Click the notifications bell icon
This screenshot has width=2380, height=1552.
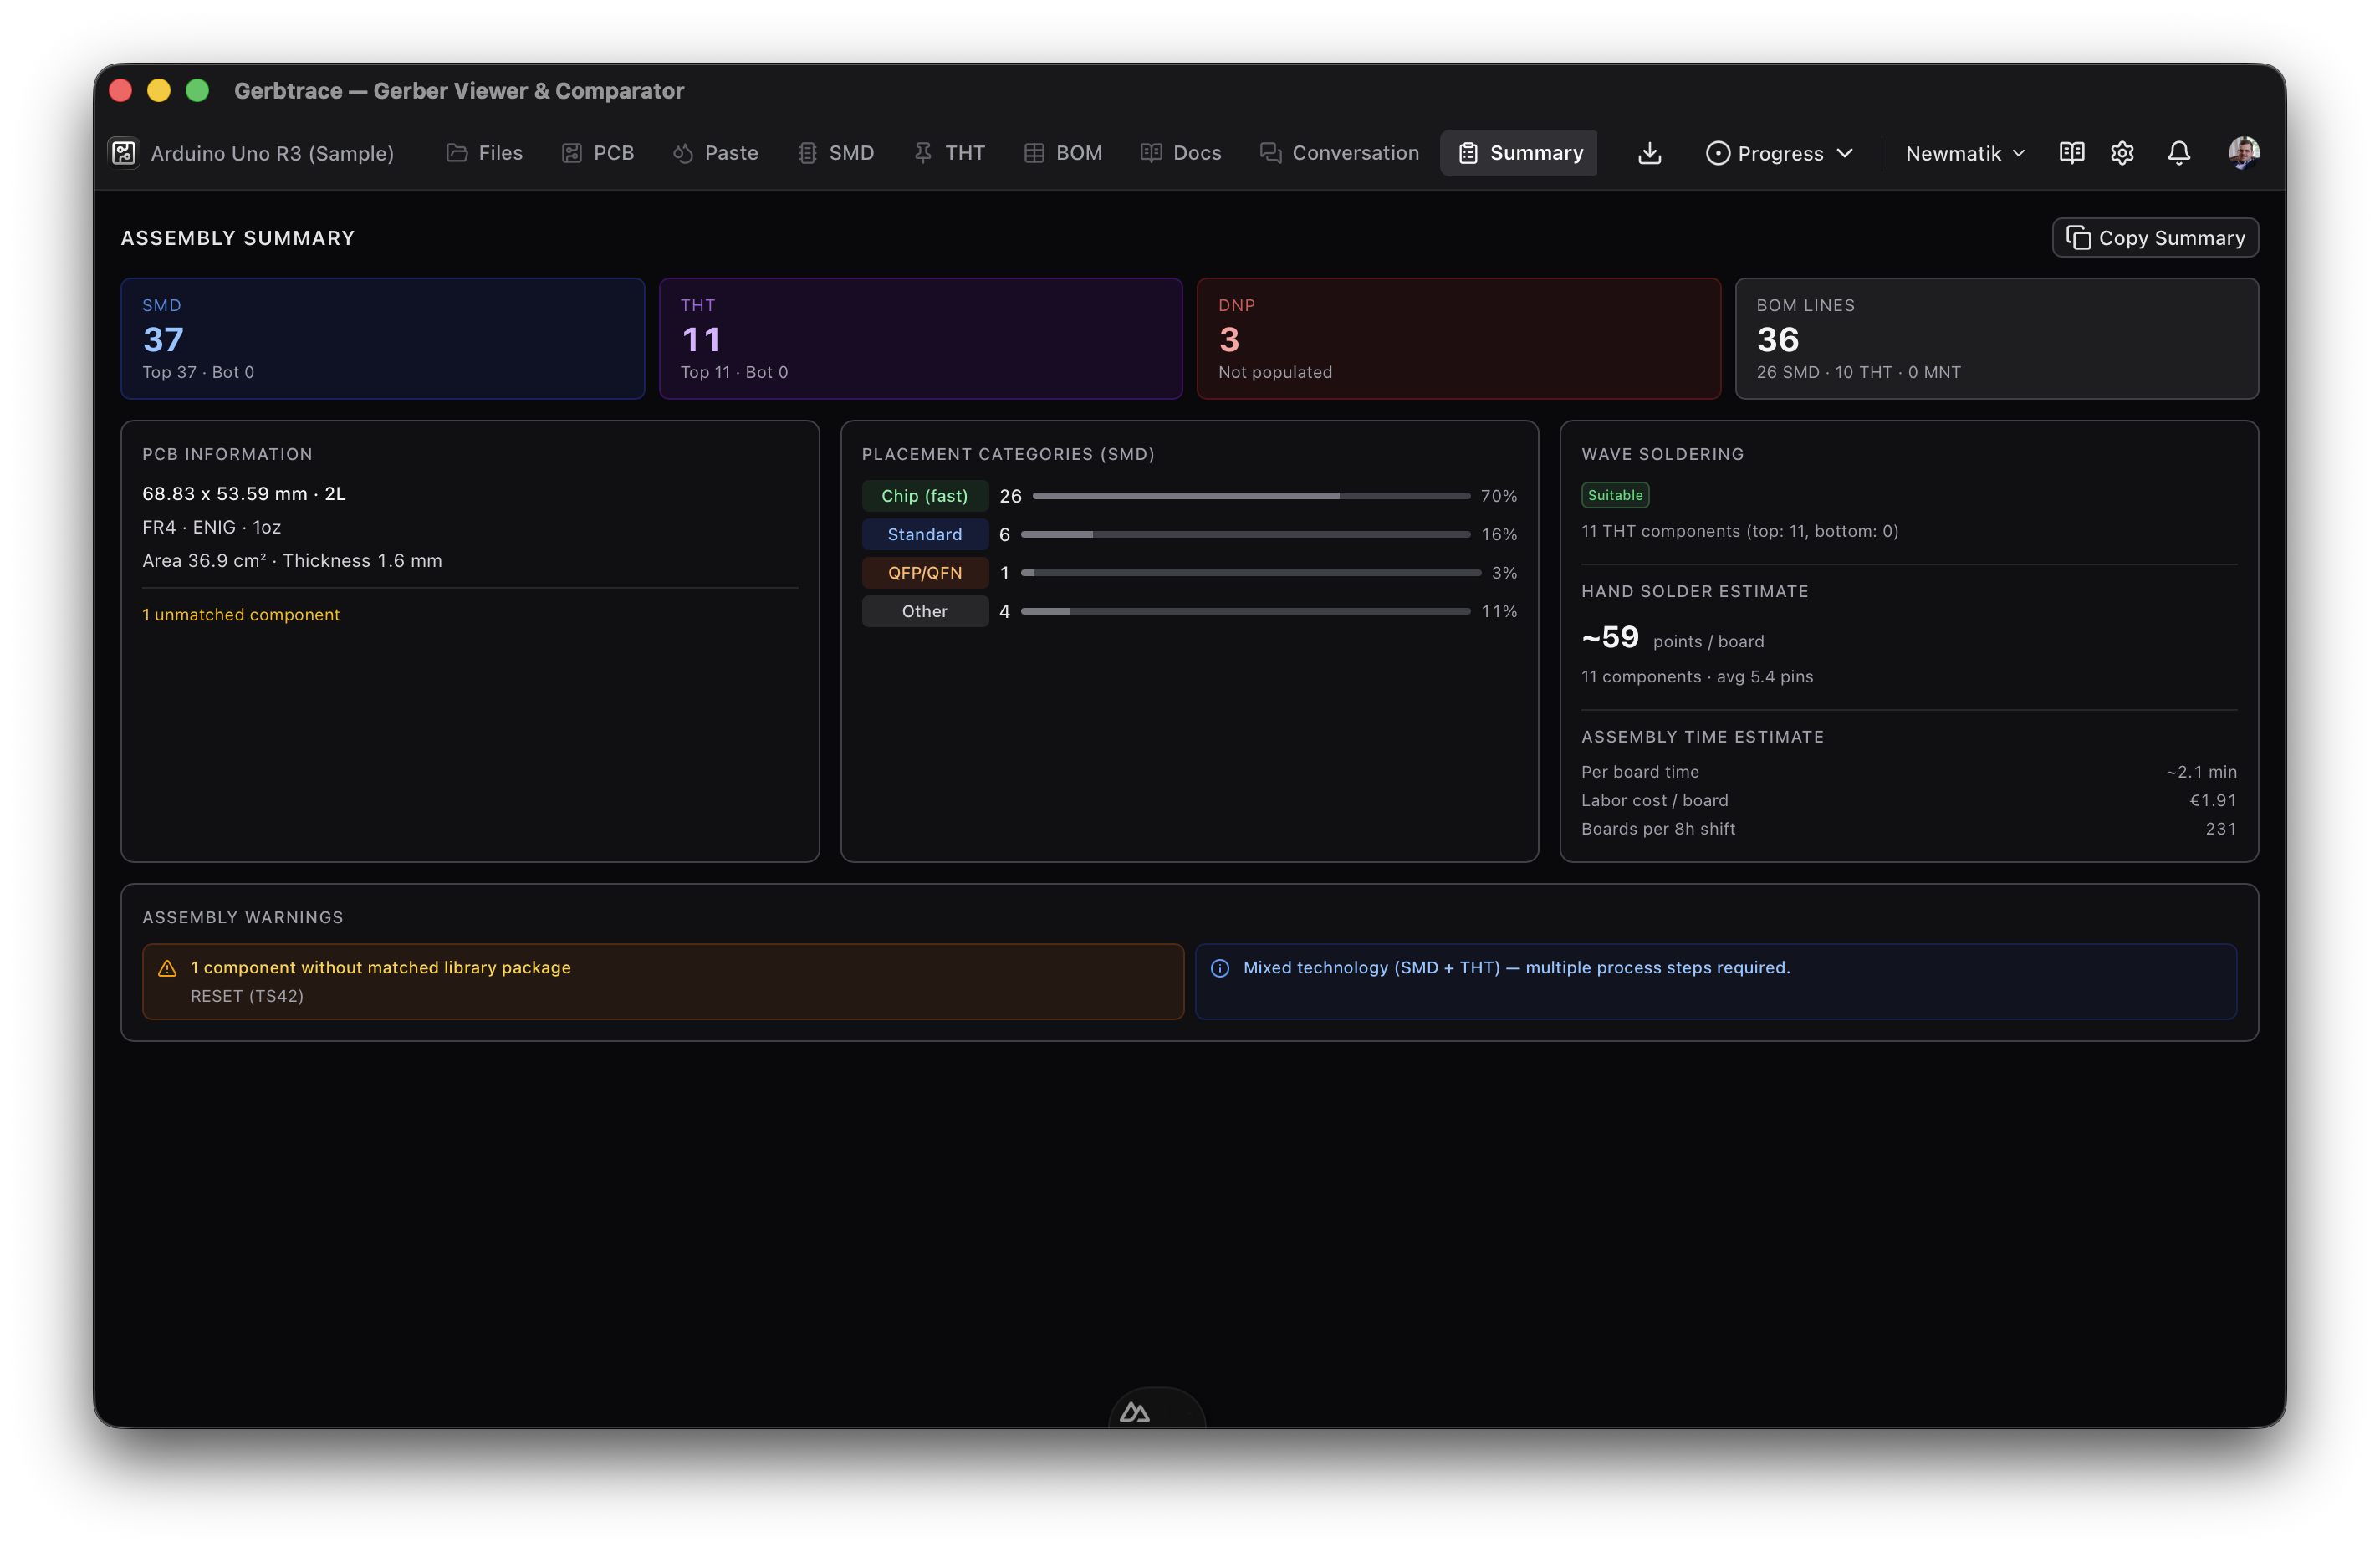[x=2179, y=153]
